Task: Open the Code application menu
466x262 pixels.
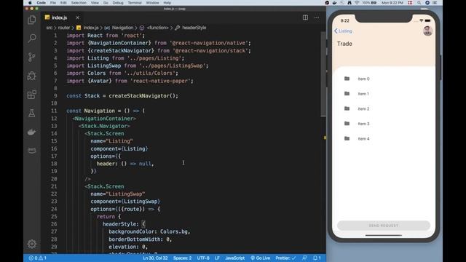Action: click(x=41, y=3)
